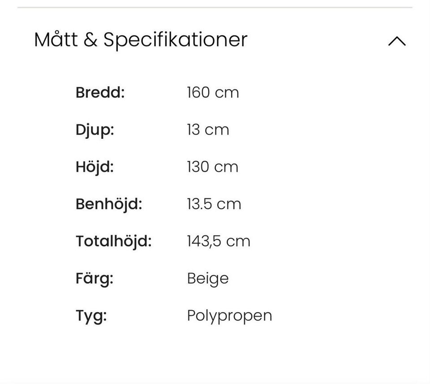Click the ampersand in the section heading
The height and width of the screenshot is (384, 430).
tap(90, 40)
